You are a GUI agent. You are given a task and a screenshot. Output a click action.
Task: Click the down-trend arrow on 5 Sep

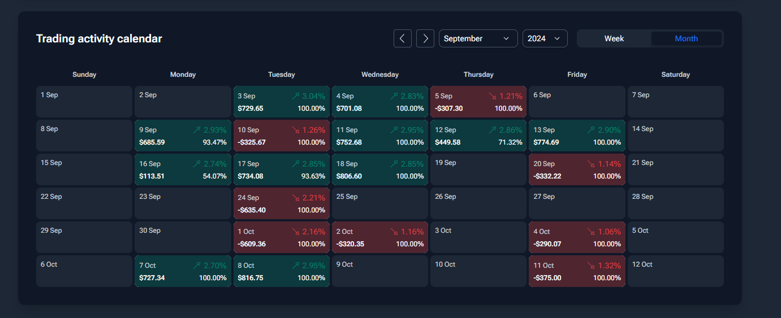click(493, 96)
